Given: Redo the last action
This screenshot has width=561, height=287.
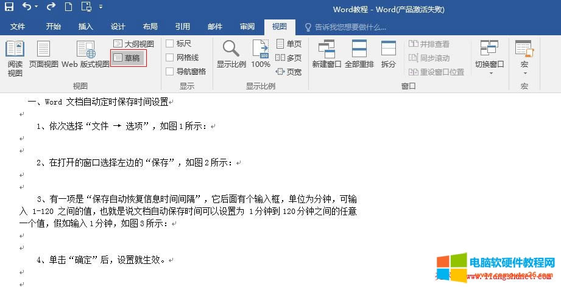Looking at the screenshot, I should [51, 6].
